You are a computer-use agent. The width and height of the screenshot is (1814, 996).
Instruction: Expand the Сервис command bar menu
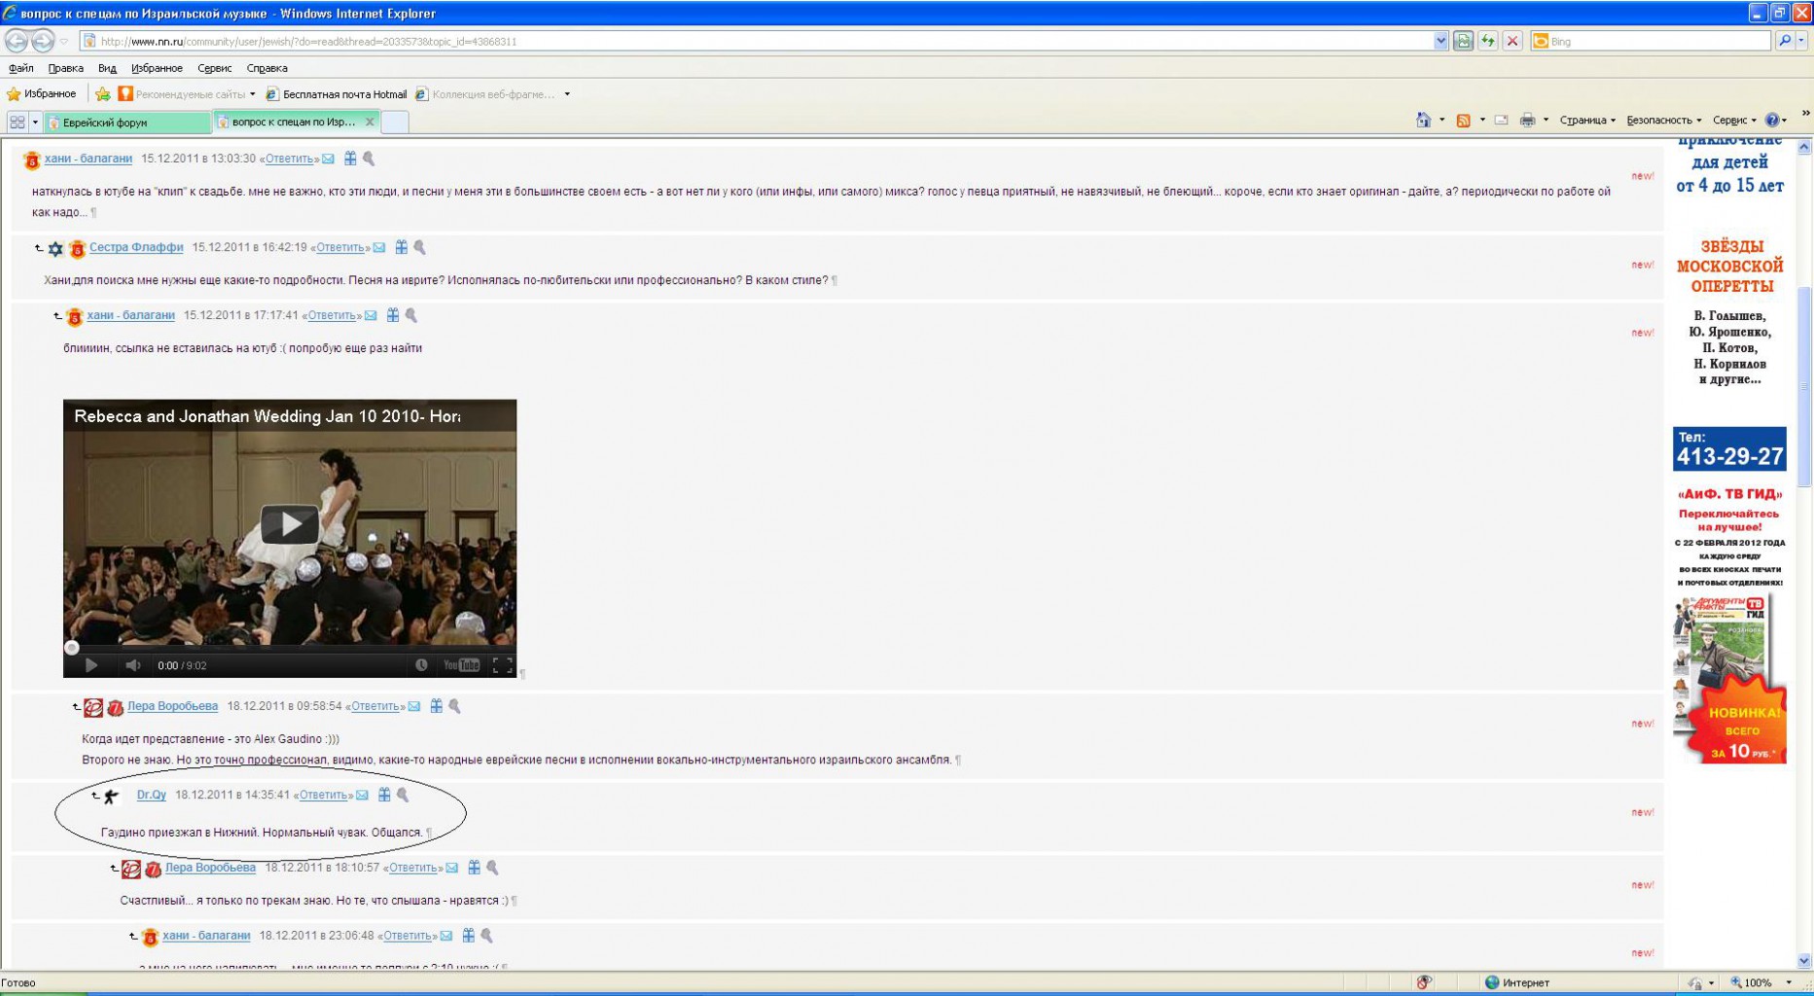(x=1734, y=120)
